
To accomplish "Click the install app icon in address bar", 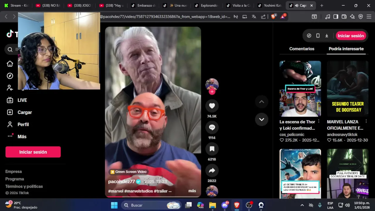I will point(245,17).
